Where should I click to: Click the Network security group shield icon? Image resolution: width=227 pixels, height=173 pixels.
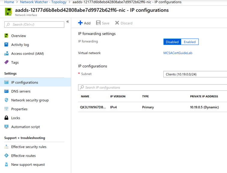6,100
